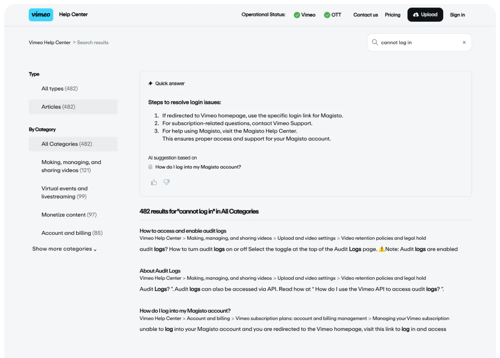Click Sign in
Viewport: 500px width, 358px height.
(457, 15)
